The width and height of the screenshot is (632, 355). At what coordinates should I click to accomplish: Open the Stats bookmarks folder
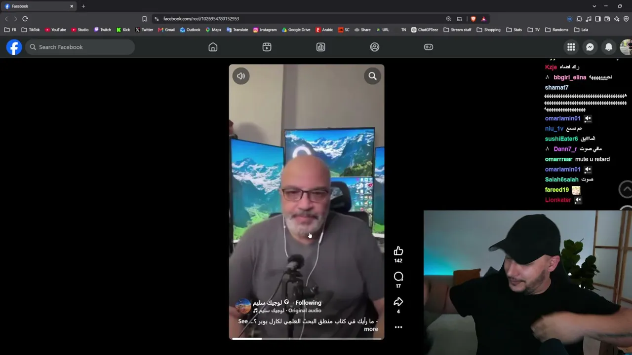point(514,30)
